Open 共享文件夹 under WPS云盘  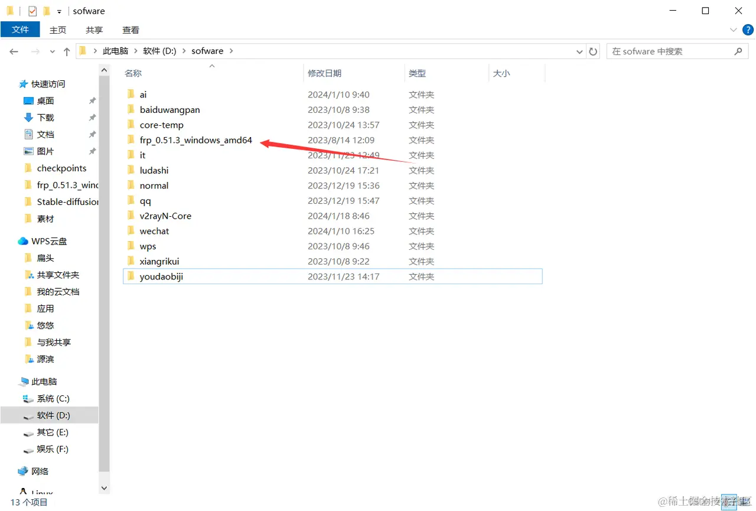[x=58, y=275]
